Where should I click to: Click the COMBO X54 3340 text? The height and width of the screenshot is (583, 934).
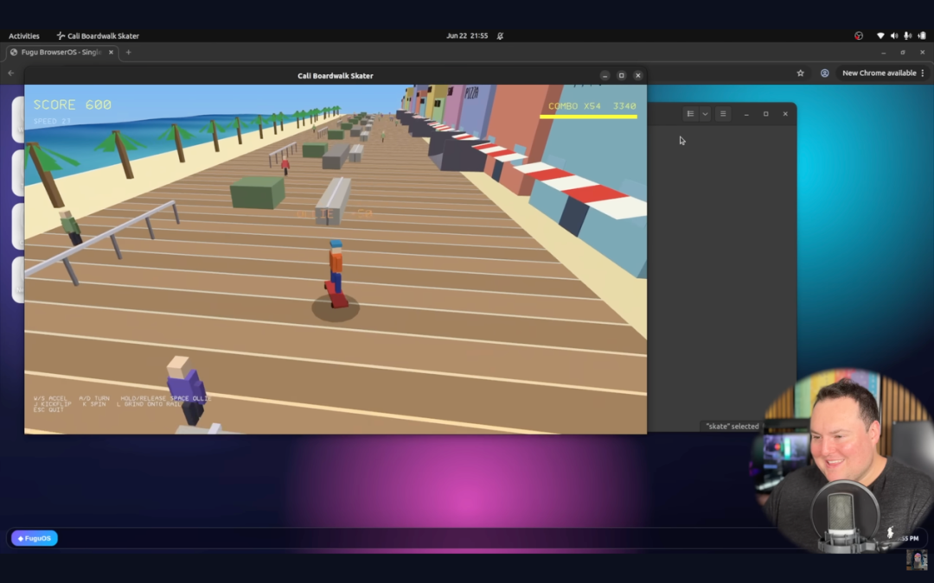click(x=592, y=106)
